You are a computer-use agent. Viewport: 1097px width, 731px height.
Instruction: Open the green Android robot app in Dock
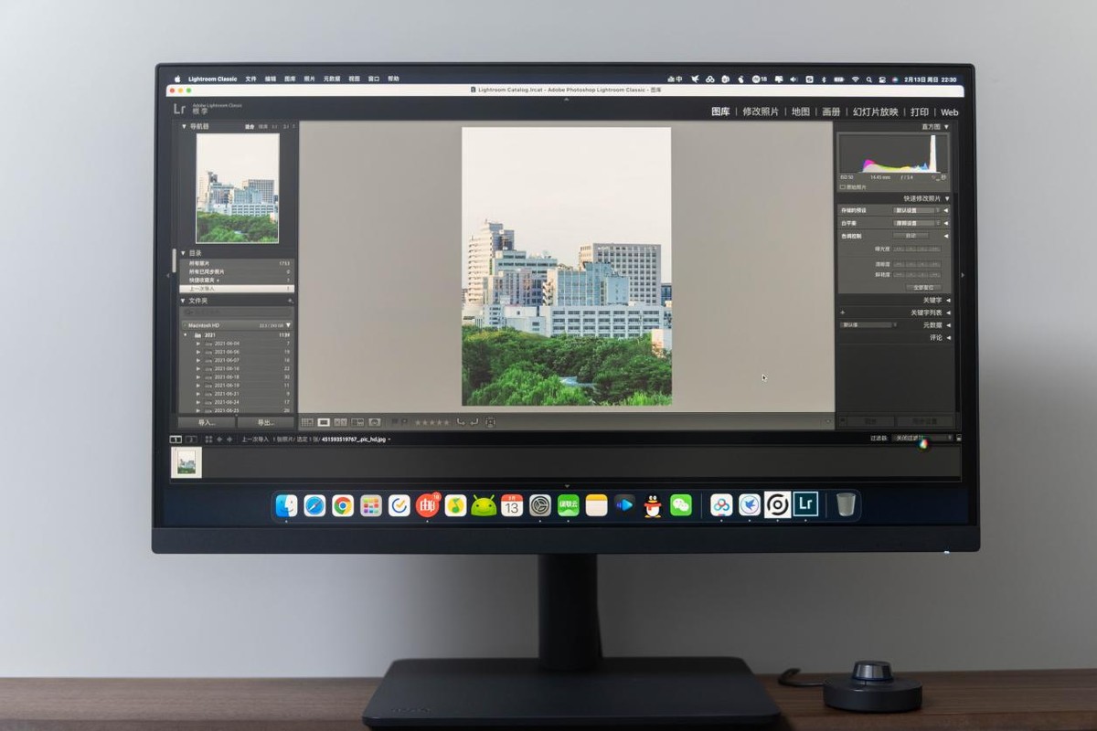(x=484, y=505)
